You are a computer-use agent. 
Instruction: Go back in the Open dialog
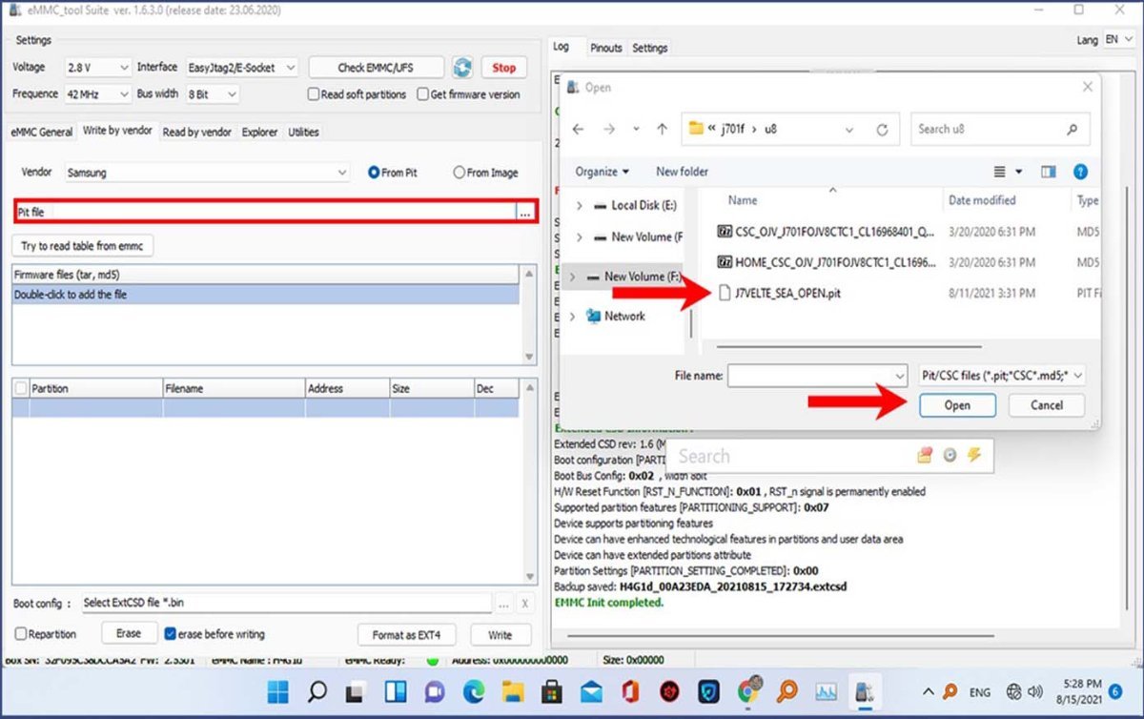[x=577, y=130]
